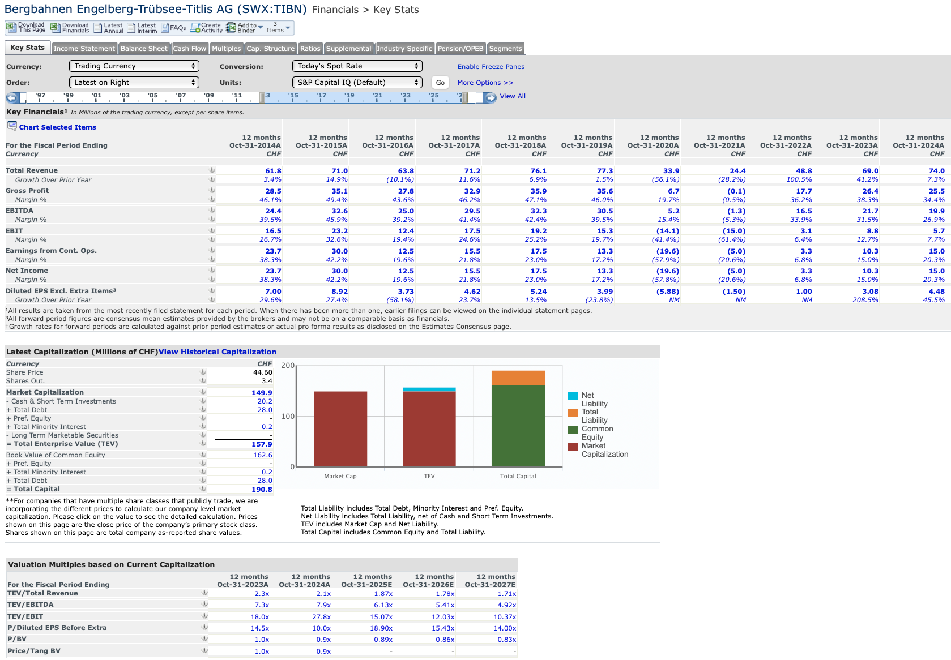Open the Order dropdown showing Latest on Right
Image resolution: width=951 pixels, height=660 pixels.
pos(134,83)
